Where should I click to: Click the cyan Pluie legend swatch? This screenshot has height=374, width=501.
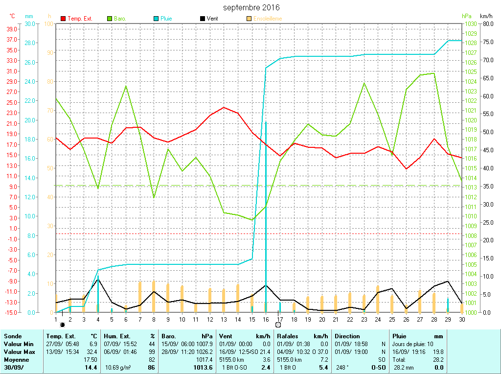(156, 19)
